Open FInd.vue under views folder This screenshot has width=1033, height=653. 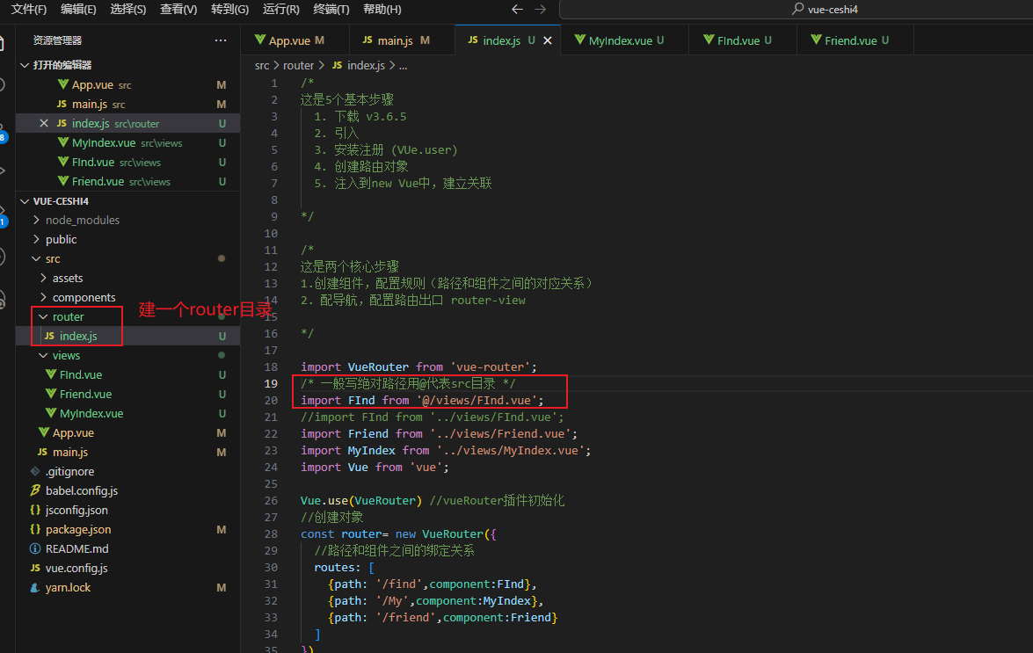pyautogui.click(x=127, y=374)
